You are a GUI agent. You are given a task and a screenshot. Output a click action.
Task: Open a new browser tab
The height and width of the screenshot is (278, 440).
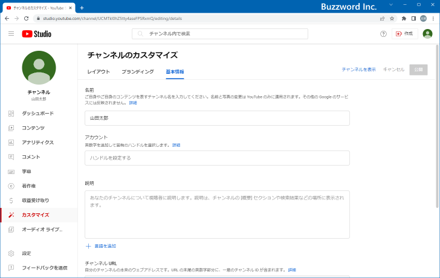[x=82, y=8]
